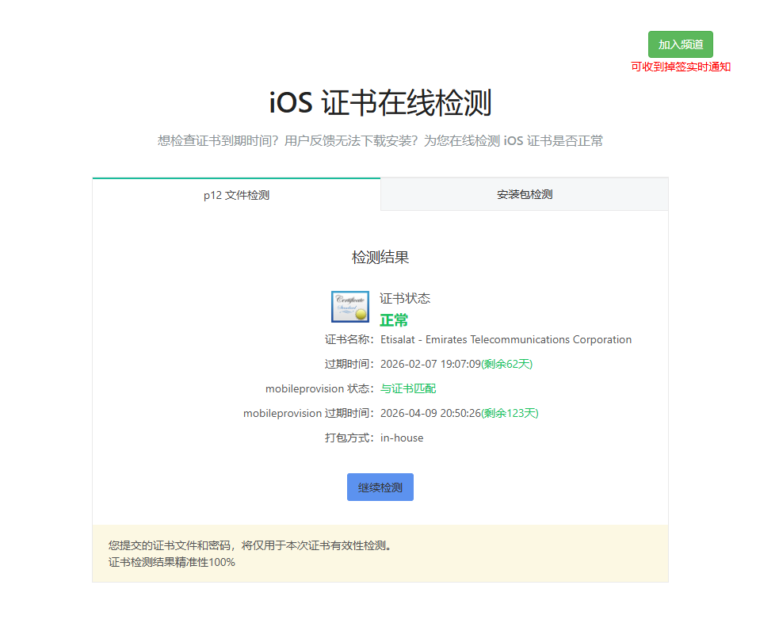Switch to the 安装包检测 tab

524,194
